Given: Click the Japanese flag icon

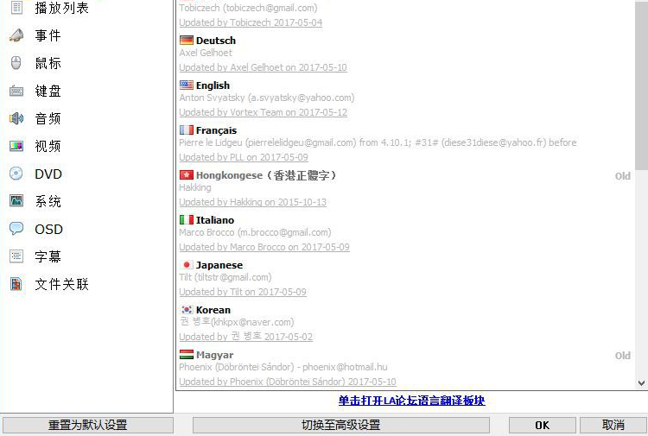Looking at the screenshot, I should coord(187,265).
